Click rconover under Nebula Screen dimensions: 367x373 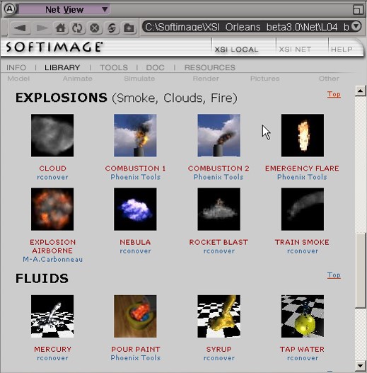click(x=135, y=251)
